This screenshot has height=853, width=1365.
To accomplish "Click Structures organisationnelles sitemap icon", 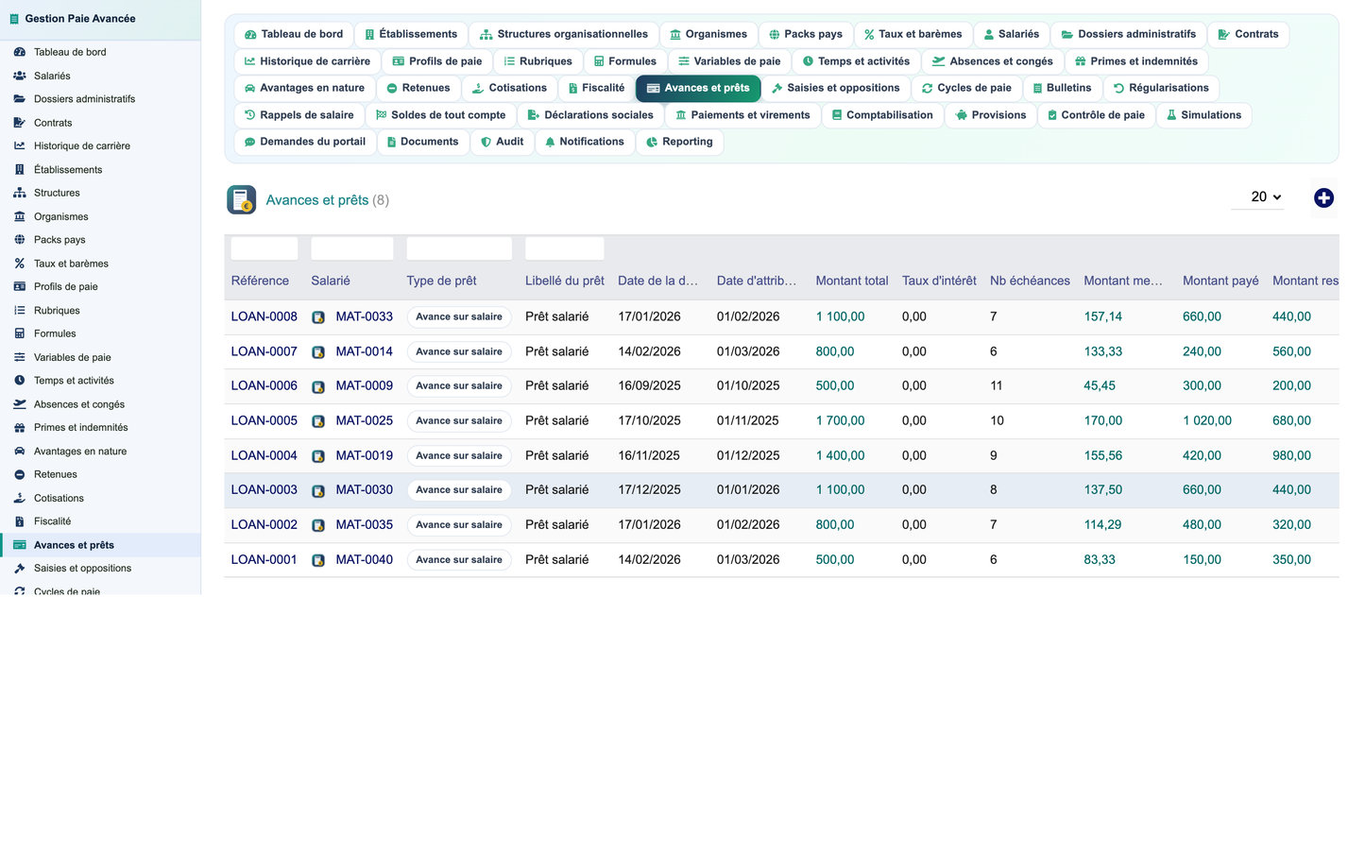I will (486, 35).
